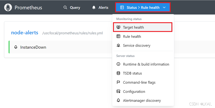Click the Alertmanager discovery bell icon
The image size is (215, 108).
(x=118, y=100)
